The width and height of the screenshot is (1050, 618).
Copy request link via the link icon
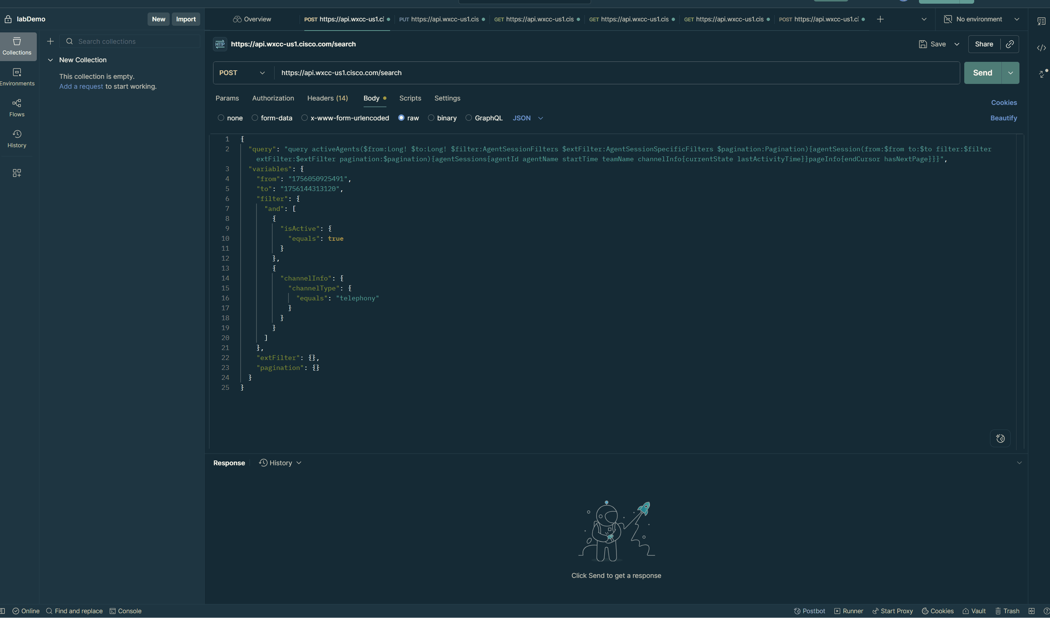[1010, 44]
